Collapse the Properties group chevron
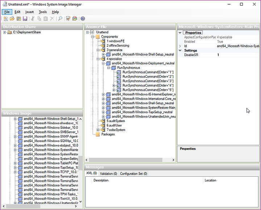This screenshot has width=261, height=210. coord(180,33)
